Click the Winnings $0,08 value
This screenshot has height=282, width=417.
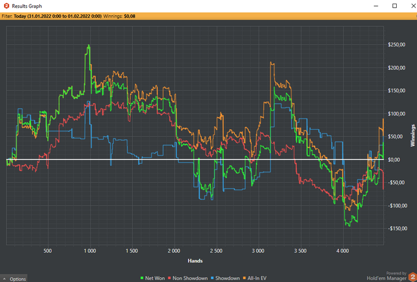[129, 16]
